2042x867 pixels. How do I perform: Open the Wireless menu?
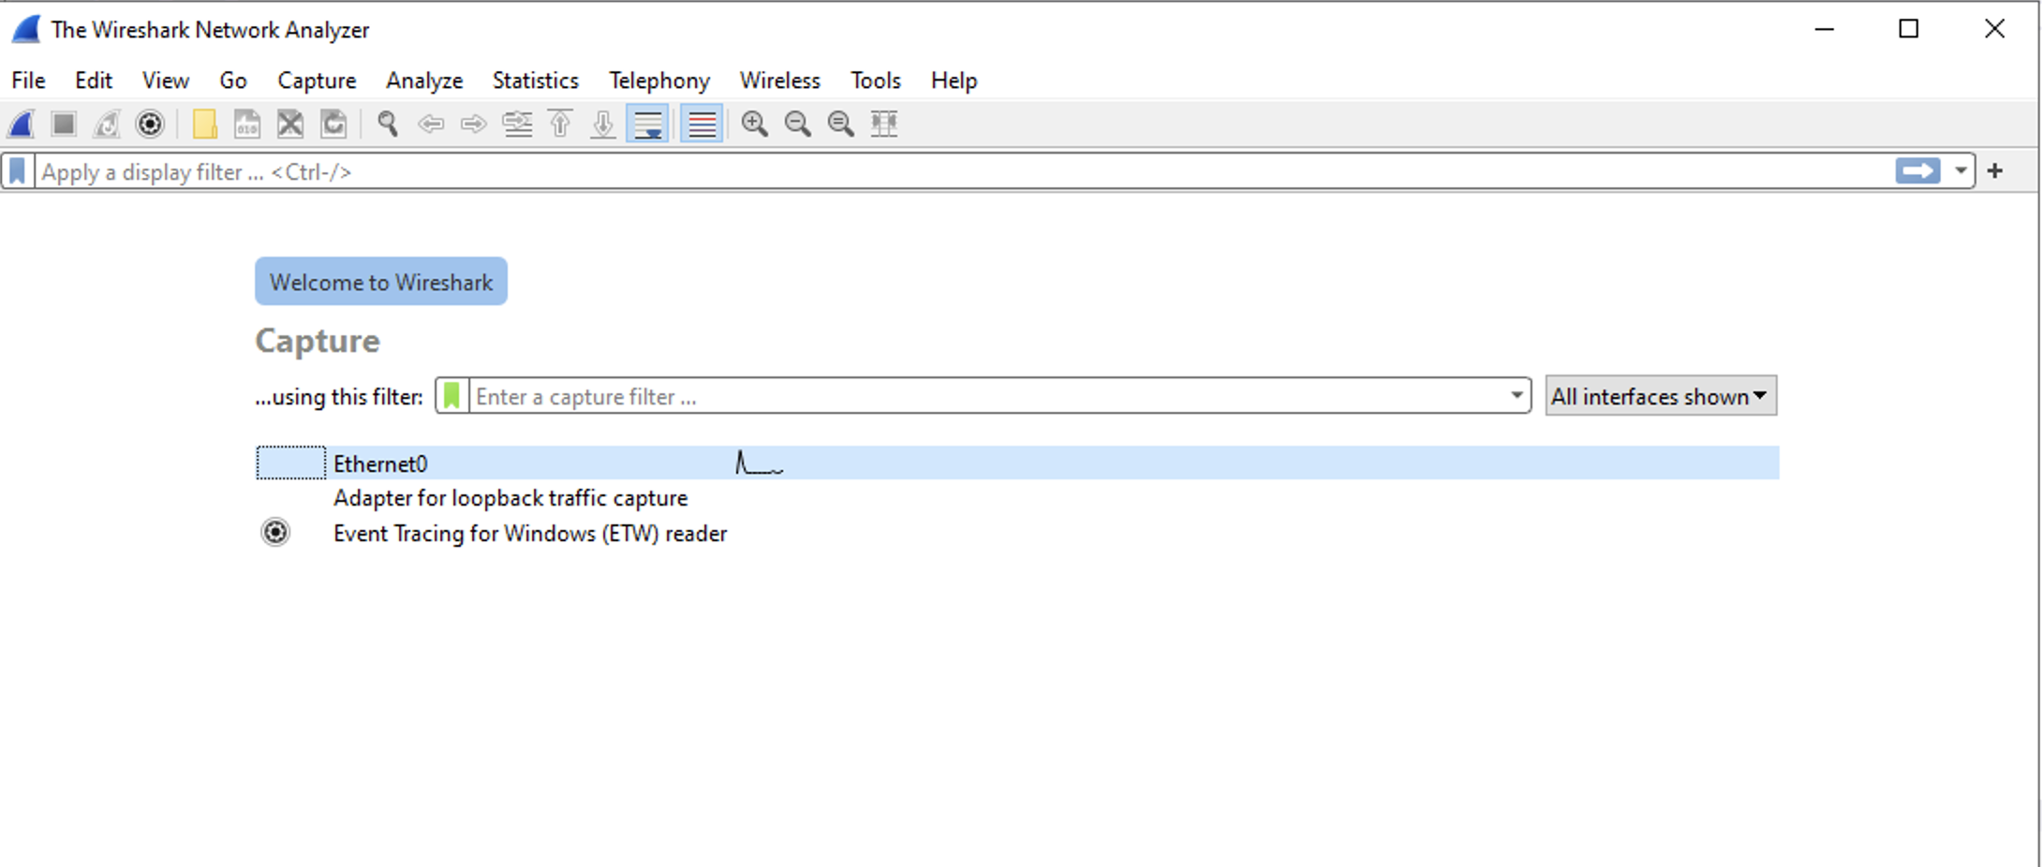coord(780,81)
